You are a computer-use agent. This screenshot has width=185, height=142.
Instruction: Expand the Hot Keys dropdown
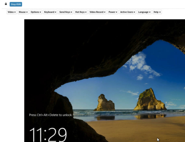pos(81,12)
